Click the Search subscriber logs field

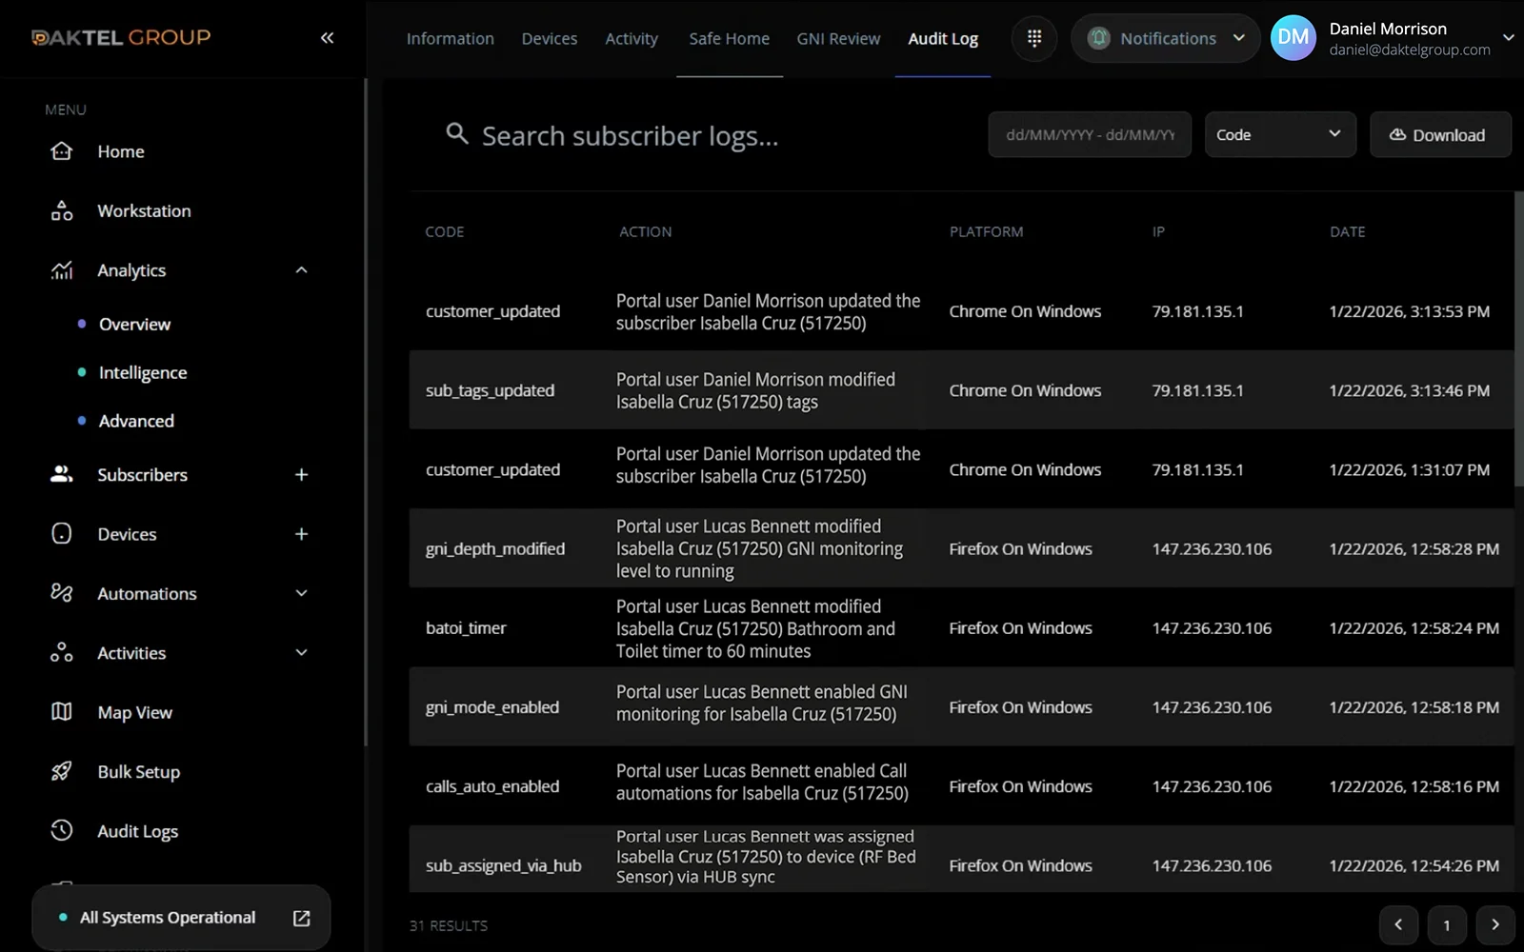point(630,136)
